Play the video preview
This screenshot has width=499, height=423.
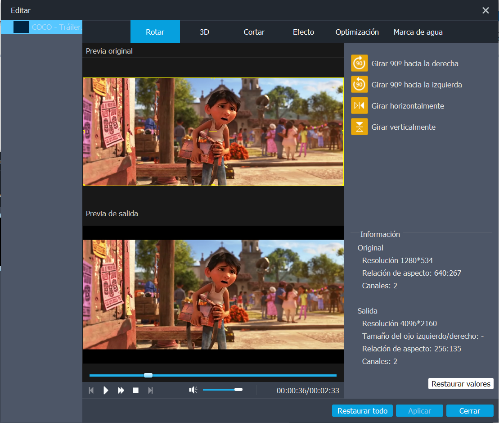pyautogui.click(x=106, y=390)
